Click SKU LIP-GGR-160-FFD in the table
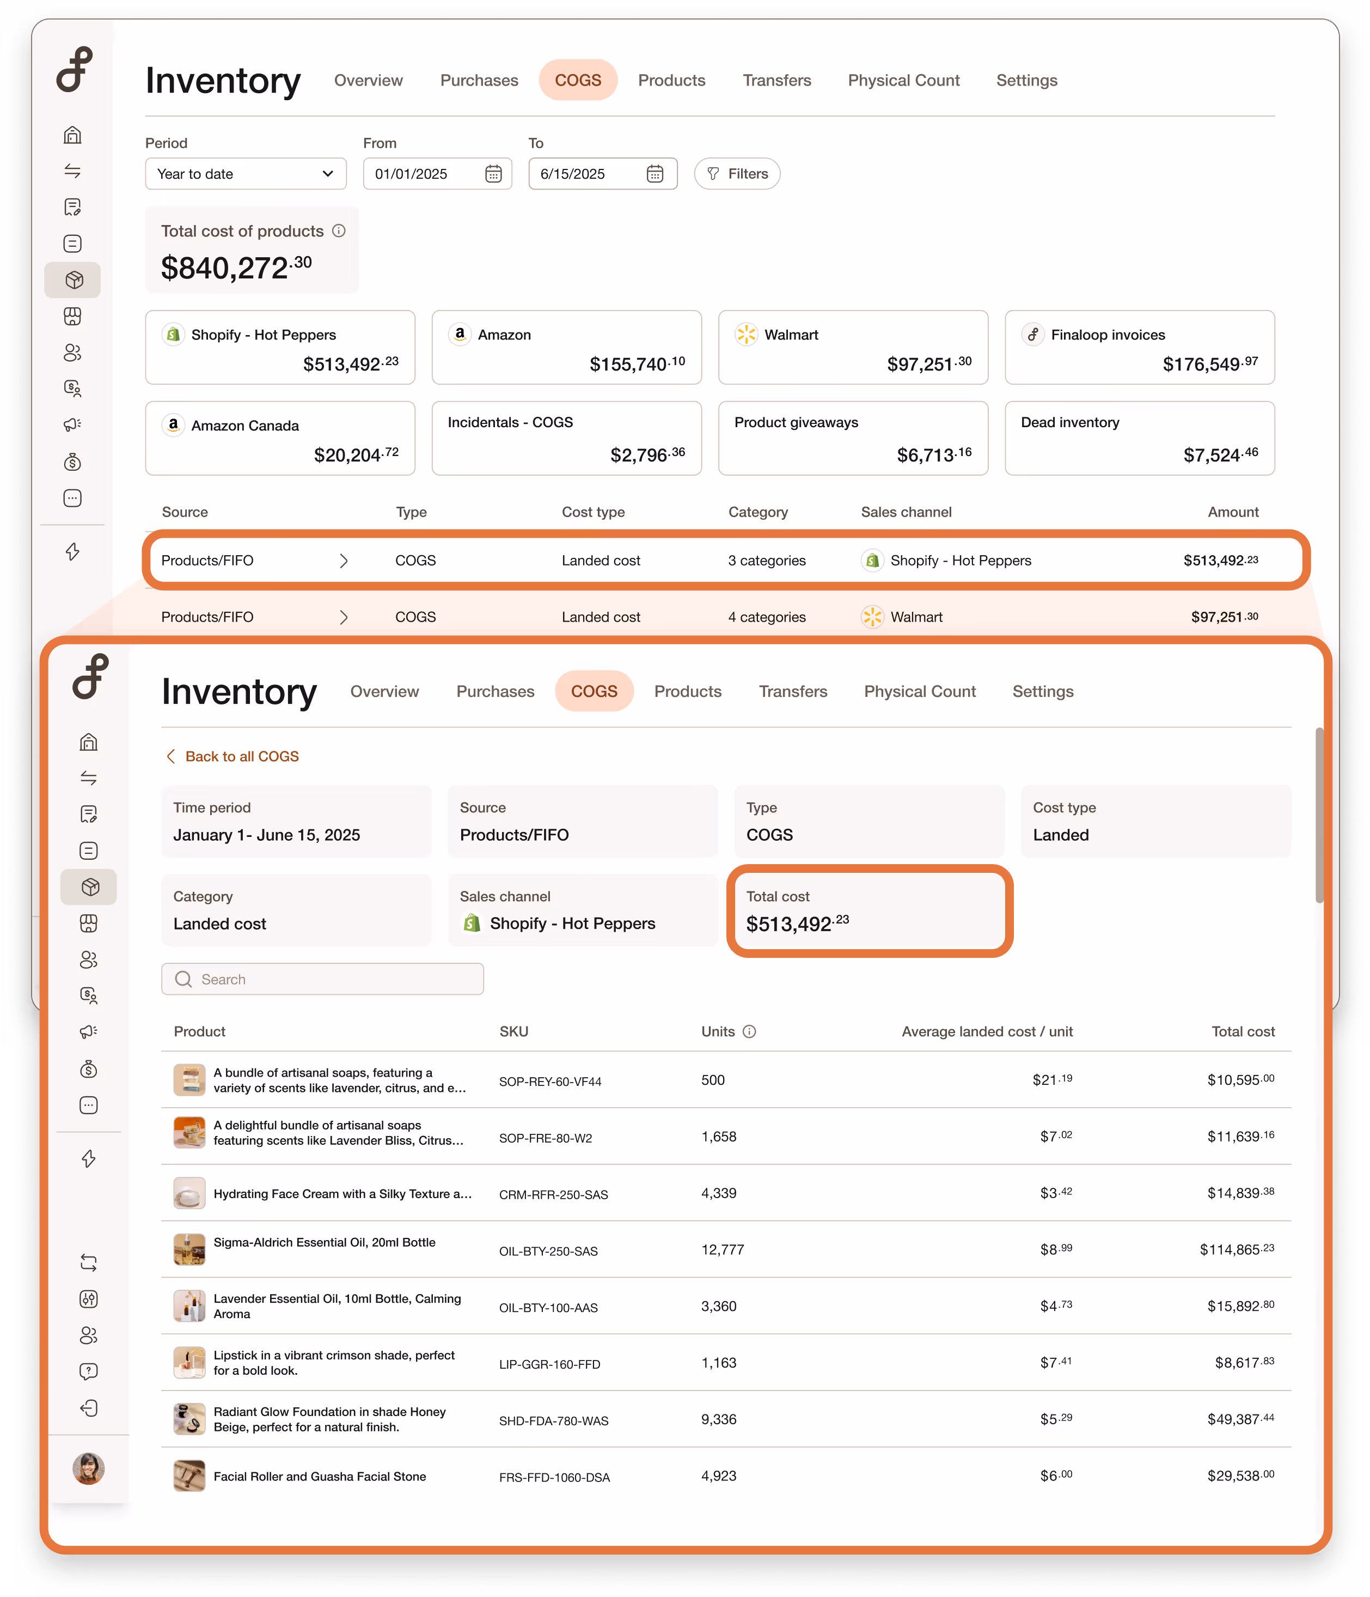 [x=550, y=1364]
